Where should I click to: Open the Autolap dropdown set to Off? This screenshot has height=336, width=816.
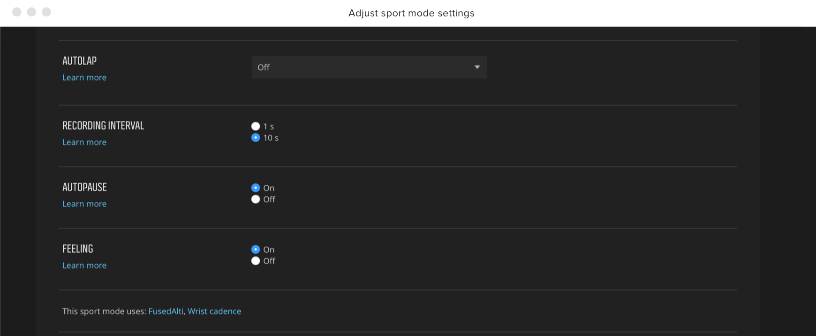pos(369,67)
